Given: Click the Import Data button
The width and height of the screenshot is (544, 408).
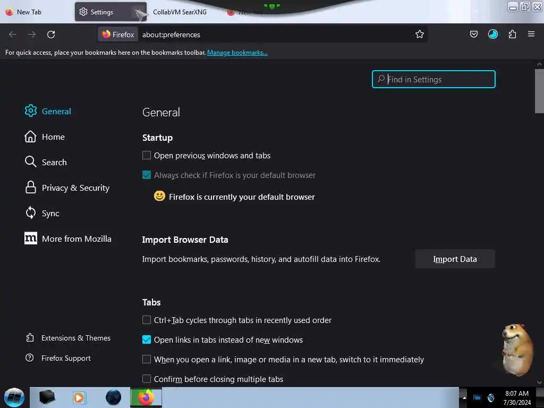Looking at the screenshot, I should (x=455, y=259).
